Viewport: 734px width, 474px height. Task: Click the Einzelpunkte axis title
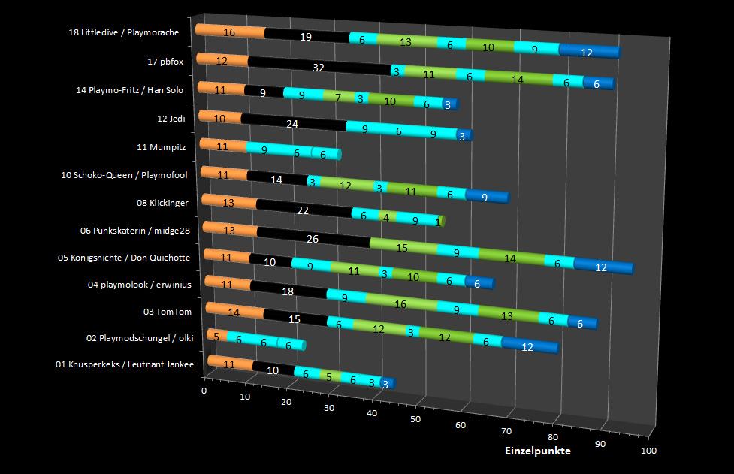click(536, 451)
